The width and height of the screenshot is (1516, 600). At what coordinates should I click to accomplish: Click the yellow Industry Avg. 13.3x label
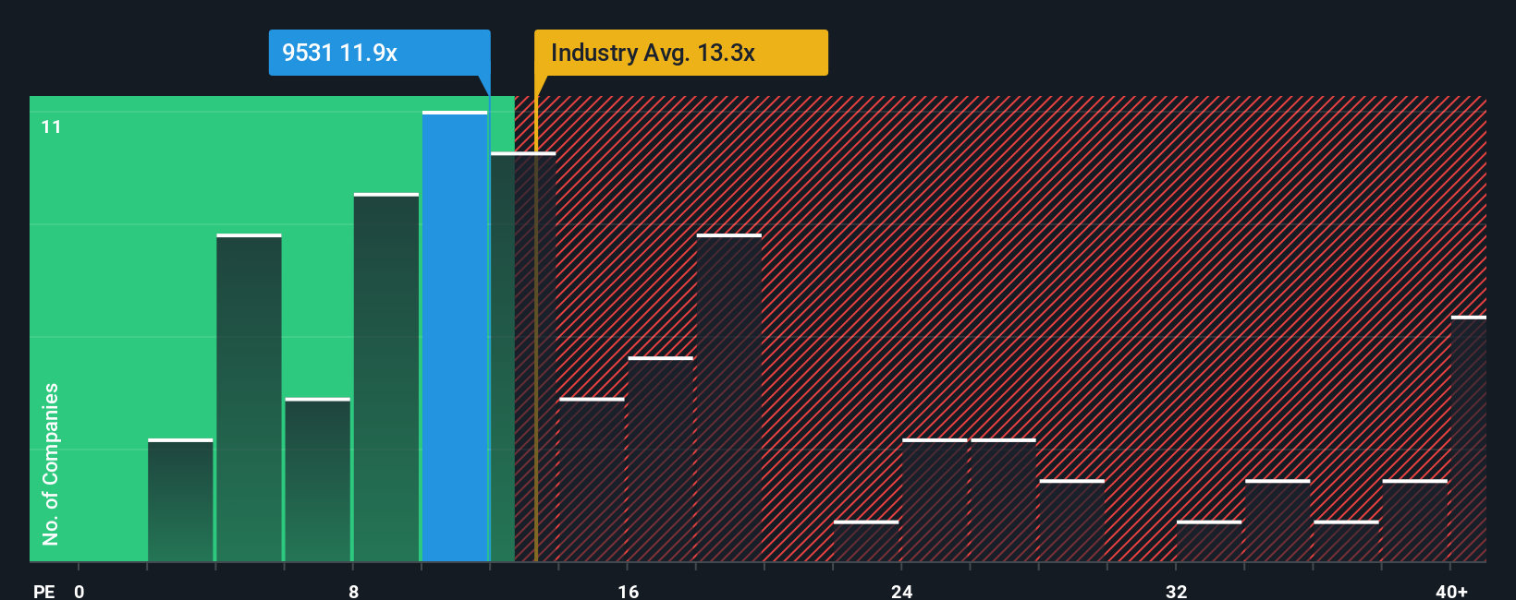point(681,53)
